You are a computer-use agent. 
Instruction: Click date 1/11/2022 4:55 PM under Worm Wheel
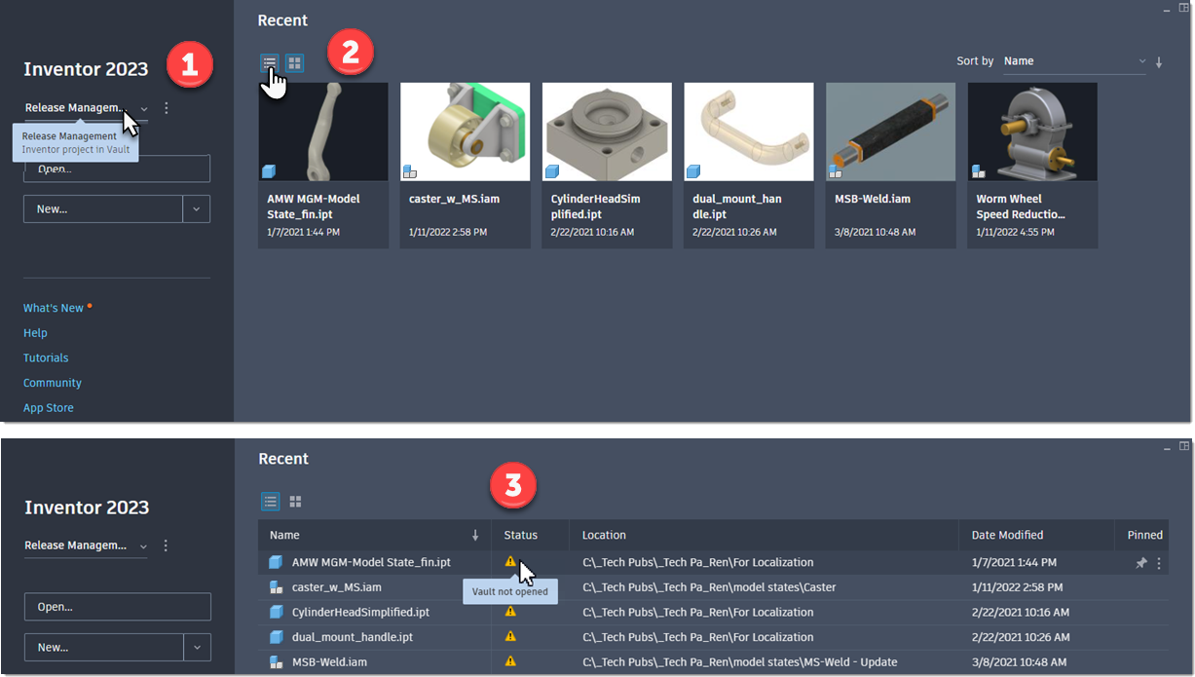click(1015, 233)
